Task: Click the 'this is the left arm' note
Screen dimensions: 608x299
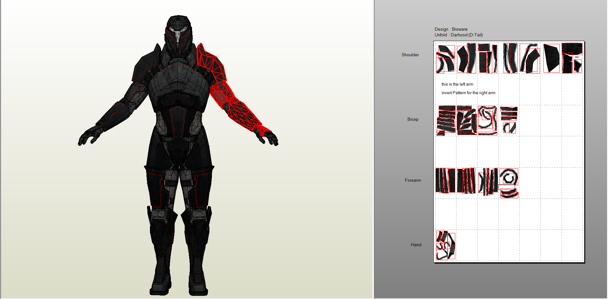Action: pos(457,84)
